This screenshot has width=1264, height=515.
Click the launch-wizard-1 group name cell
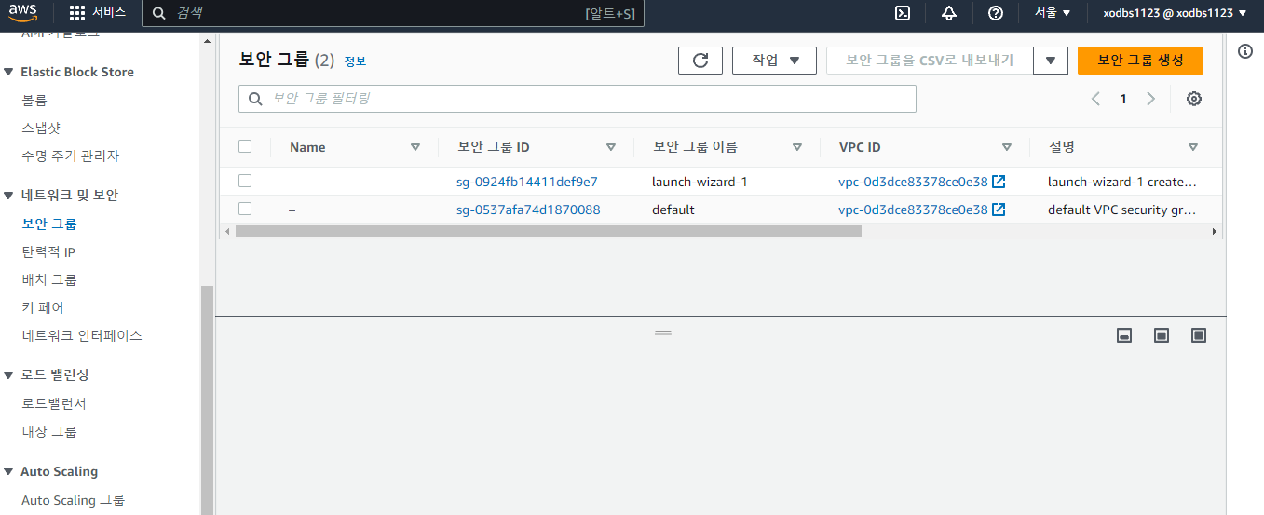coord(700,182)
